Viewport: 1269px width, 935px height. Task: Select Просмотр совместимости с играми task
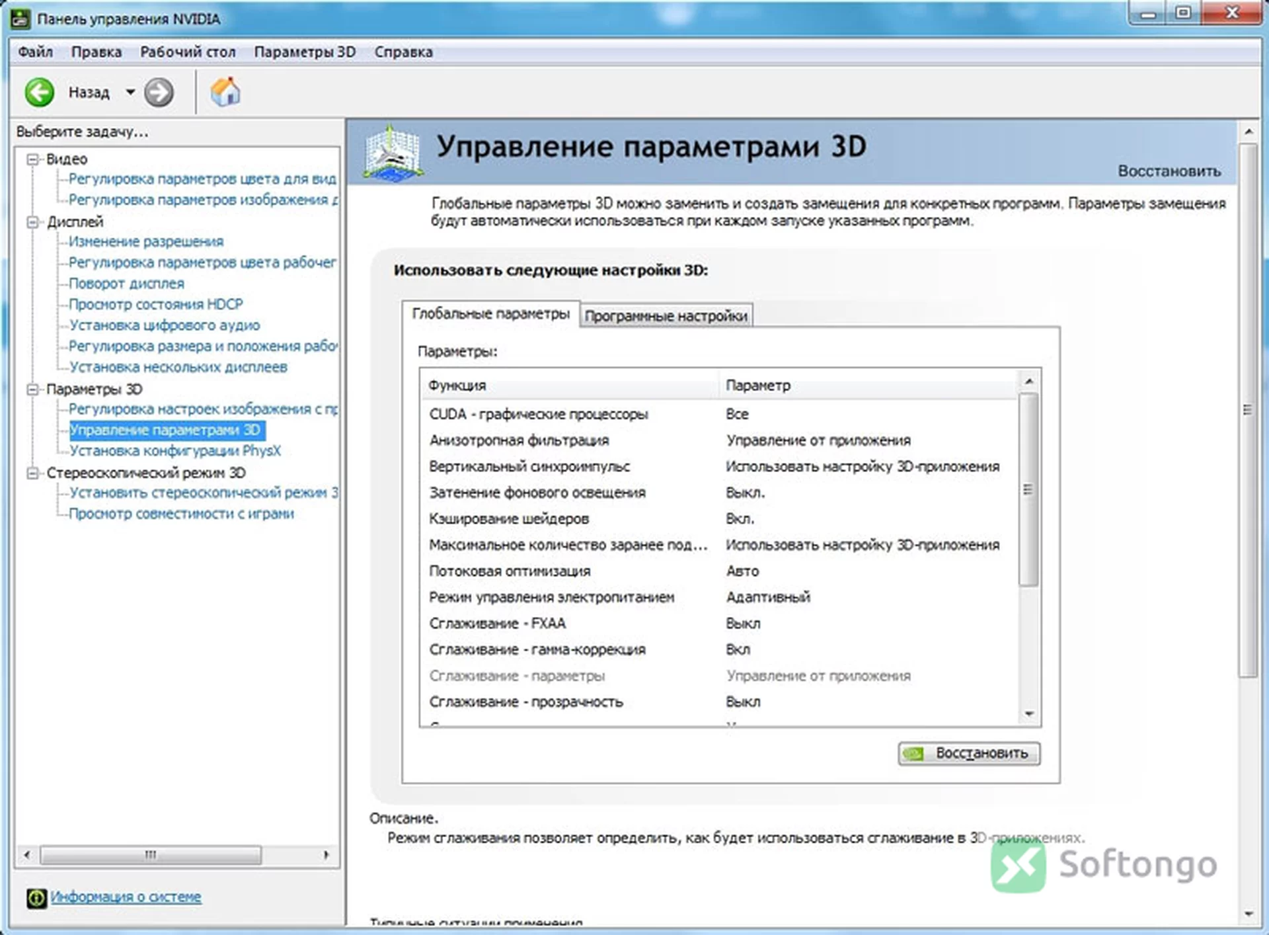[x=182, y=514]
